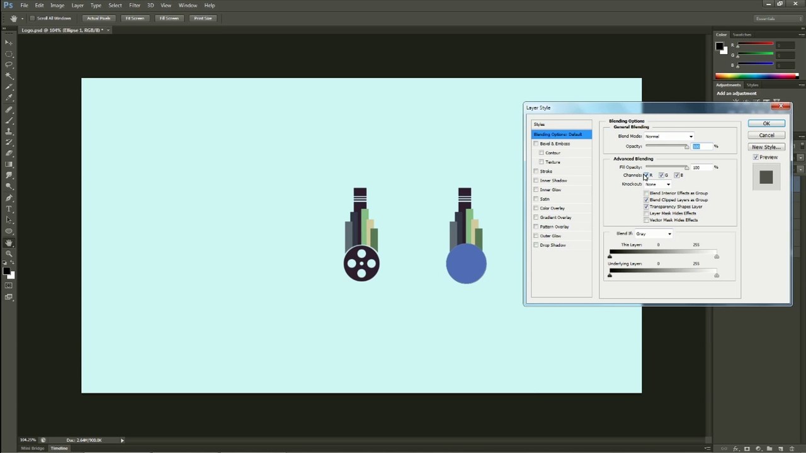
Task: Click the Gradient tool icon
Action: (9, 164)
